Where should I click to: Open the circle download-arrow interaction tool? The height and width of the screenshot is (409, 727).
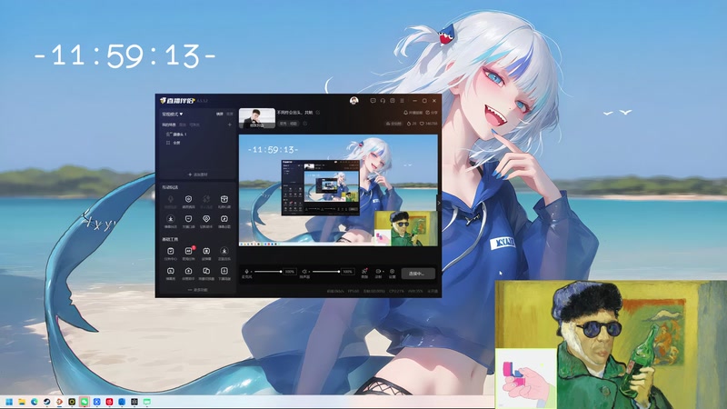(x=171, y=221)
